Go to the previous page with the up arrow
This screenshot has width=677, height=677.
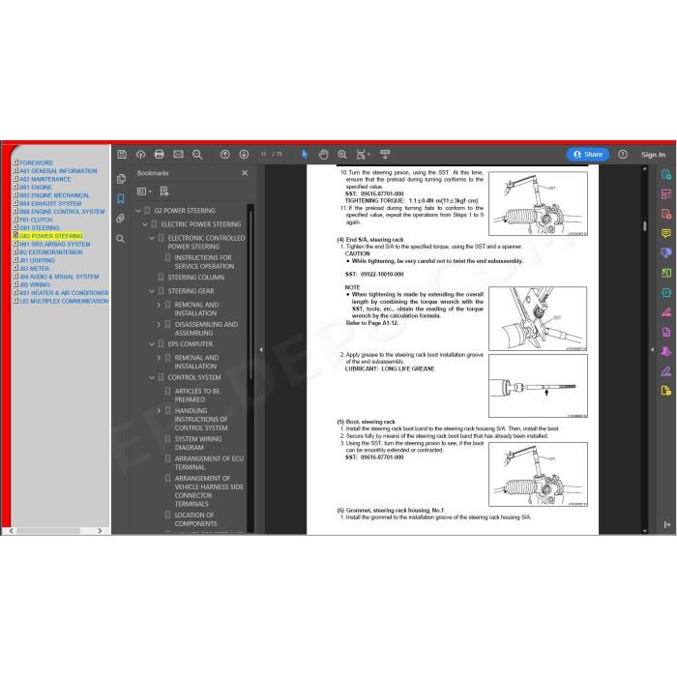[x=225, y=154]
